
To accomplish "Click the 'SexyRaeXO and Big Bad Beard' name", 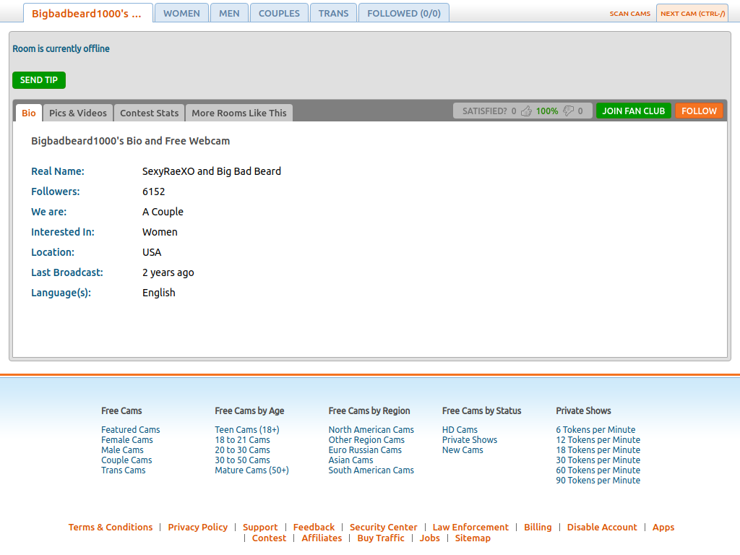I will 212,171.
